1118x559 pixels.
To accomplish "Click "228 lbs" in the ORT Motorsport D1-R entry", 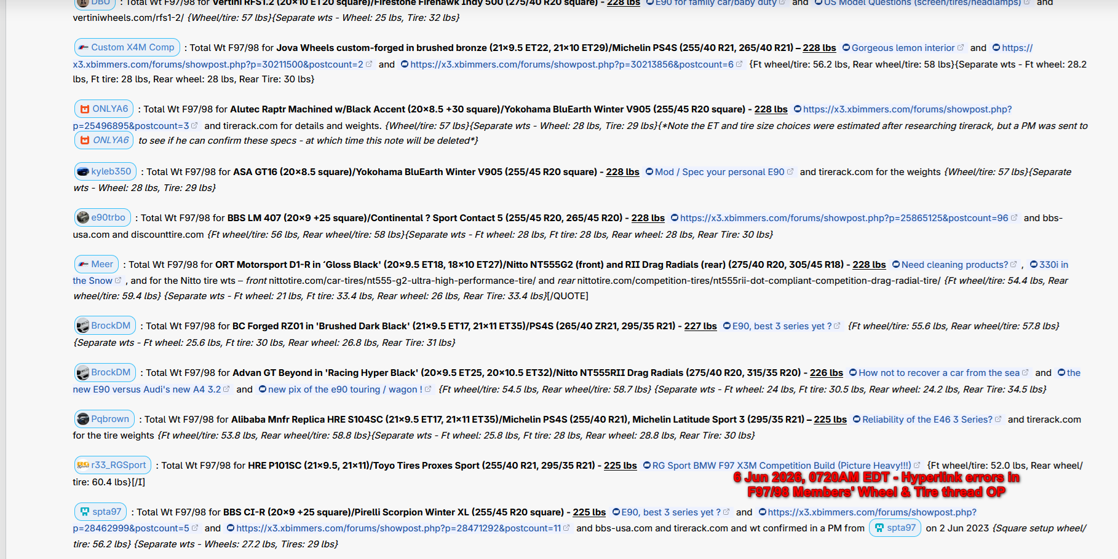I will (870, 265).
